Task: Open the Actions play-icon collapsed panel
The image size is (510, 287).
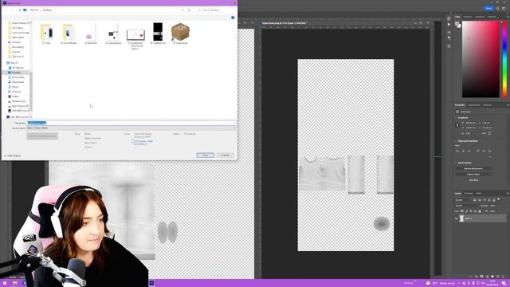Action: pyautogui.click(x=449, y=25)
